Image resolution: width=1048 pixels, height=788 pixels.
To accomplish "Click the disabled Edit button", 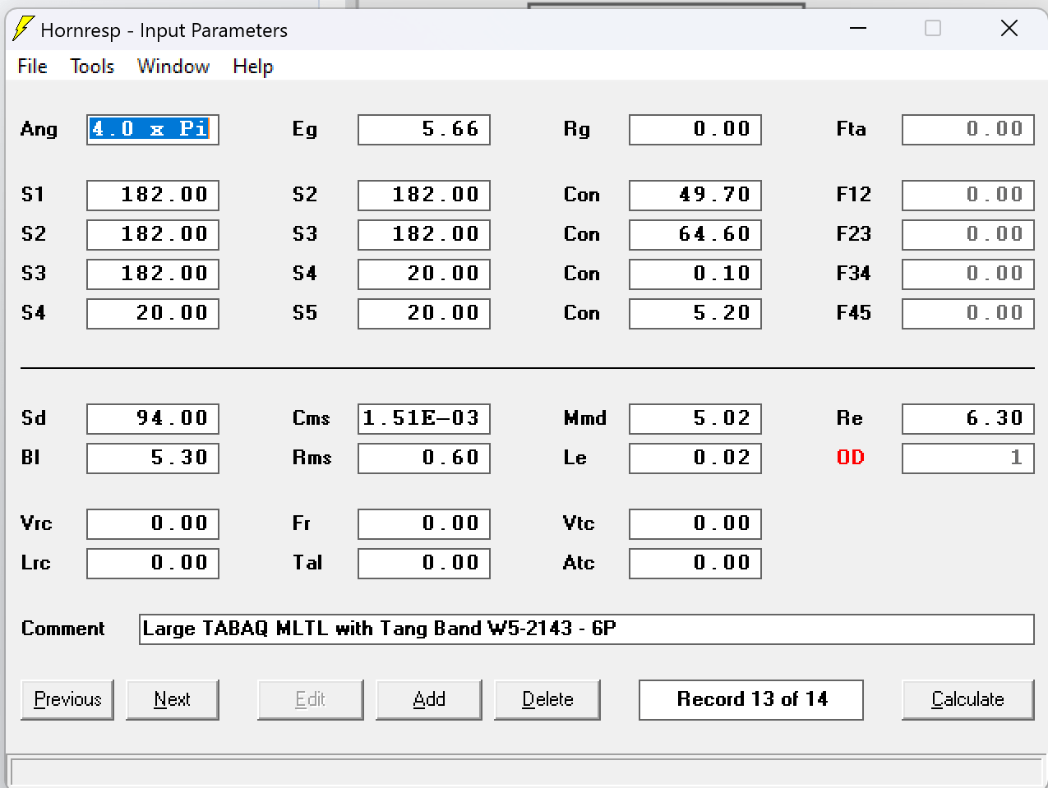I will coord(311,699).
